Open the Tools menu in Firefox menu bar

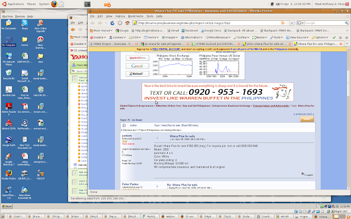[x=150, y=16]
